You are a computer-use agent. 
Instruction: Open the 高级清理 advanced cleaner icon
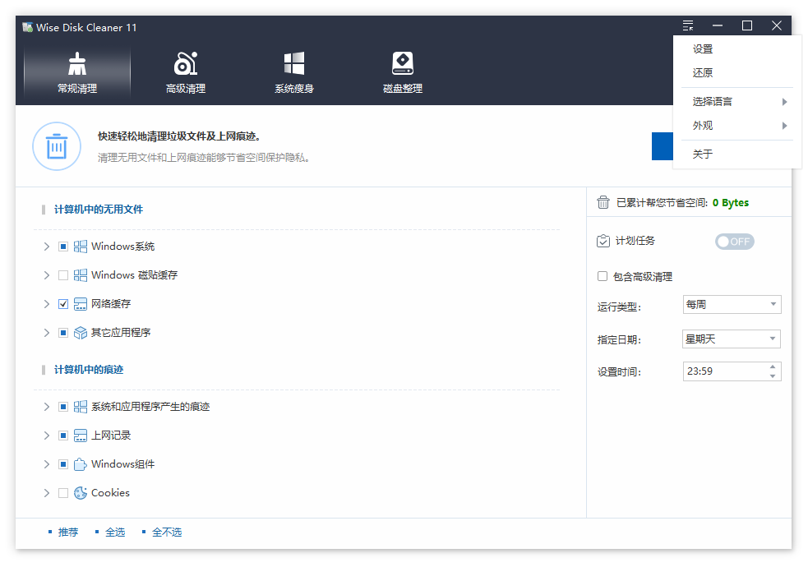(x=186, y=65)
